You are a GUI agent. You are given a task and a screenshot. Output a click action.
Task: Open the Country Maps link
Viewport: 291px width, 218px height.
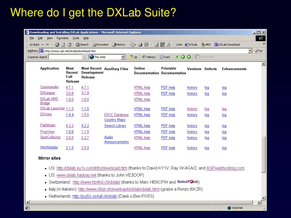coord(115,120)
